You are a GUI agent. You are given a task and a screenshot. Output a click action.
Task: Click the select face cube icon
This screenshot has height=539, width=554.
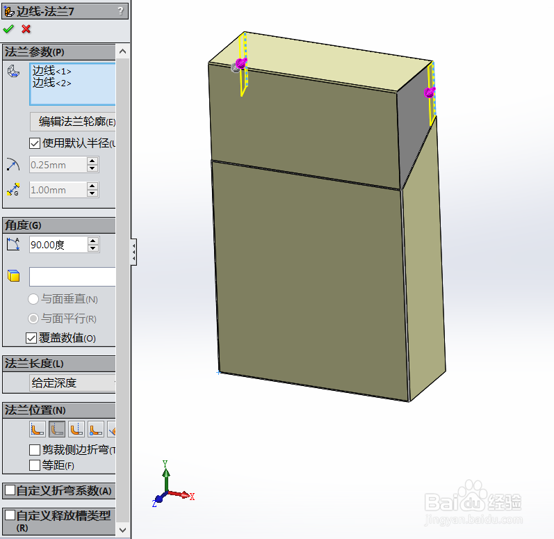(13, 275)
